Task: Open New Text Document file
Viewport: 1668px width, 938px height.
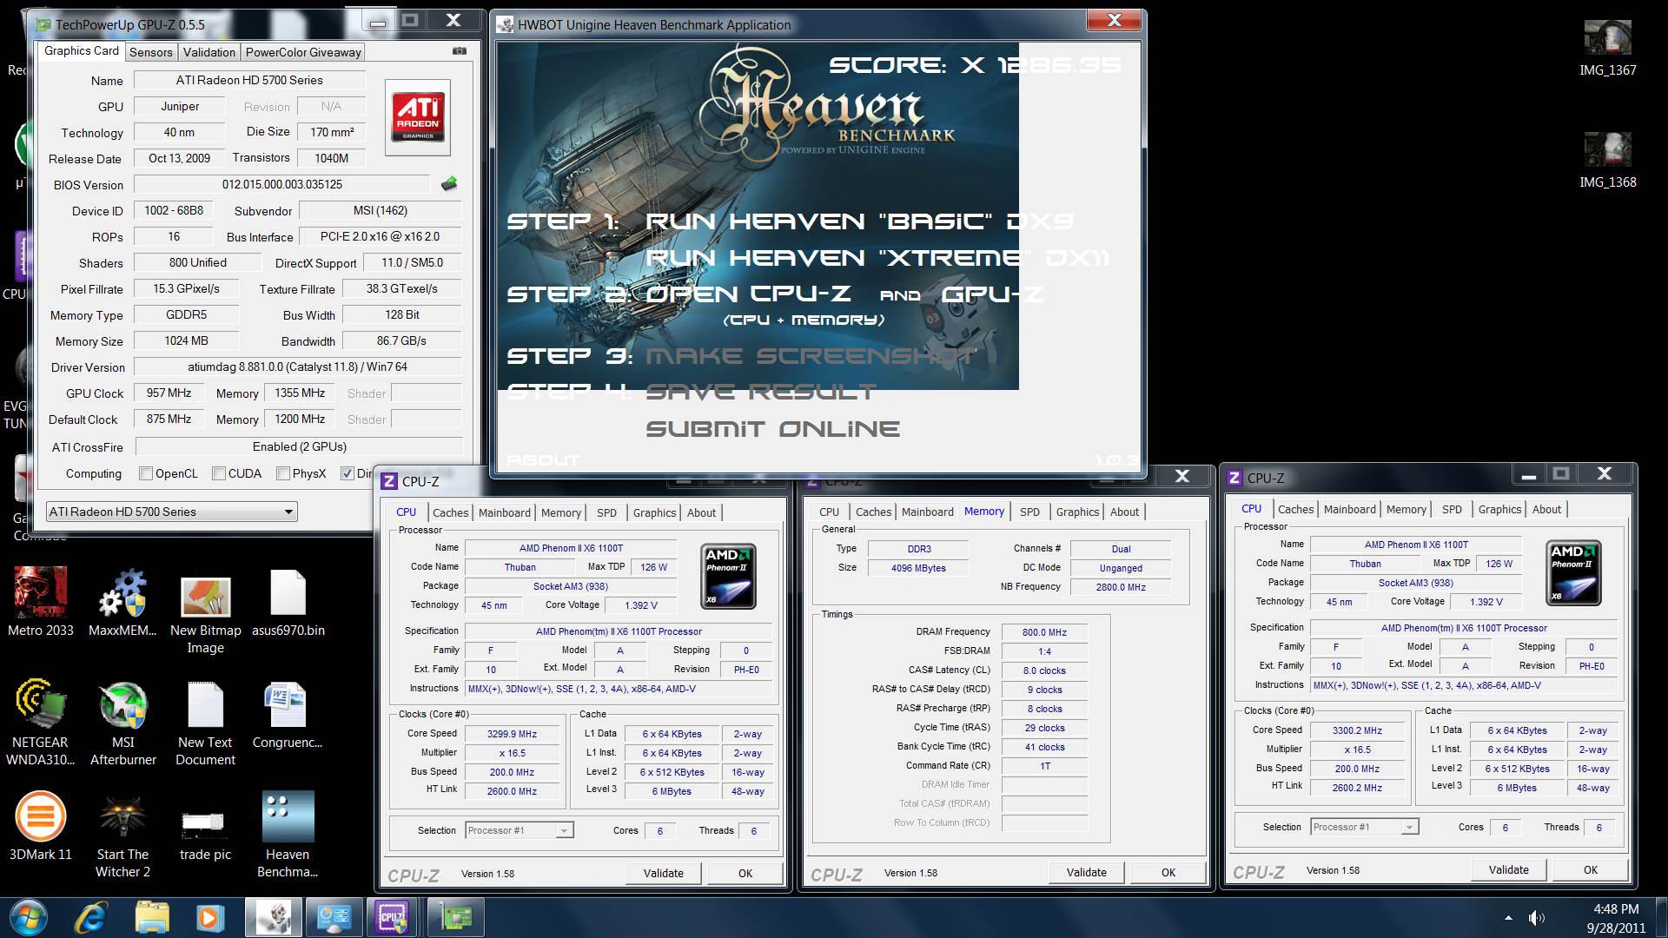Action: click(205, 723)
